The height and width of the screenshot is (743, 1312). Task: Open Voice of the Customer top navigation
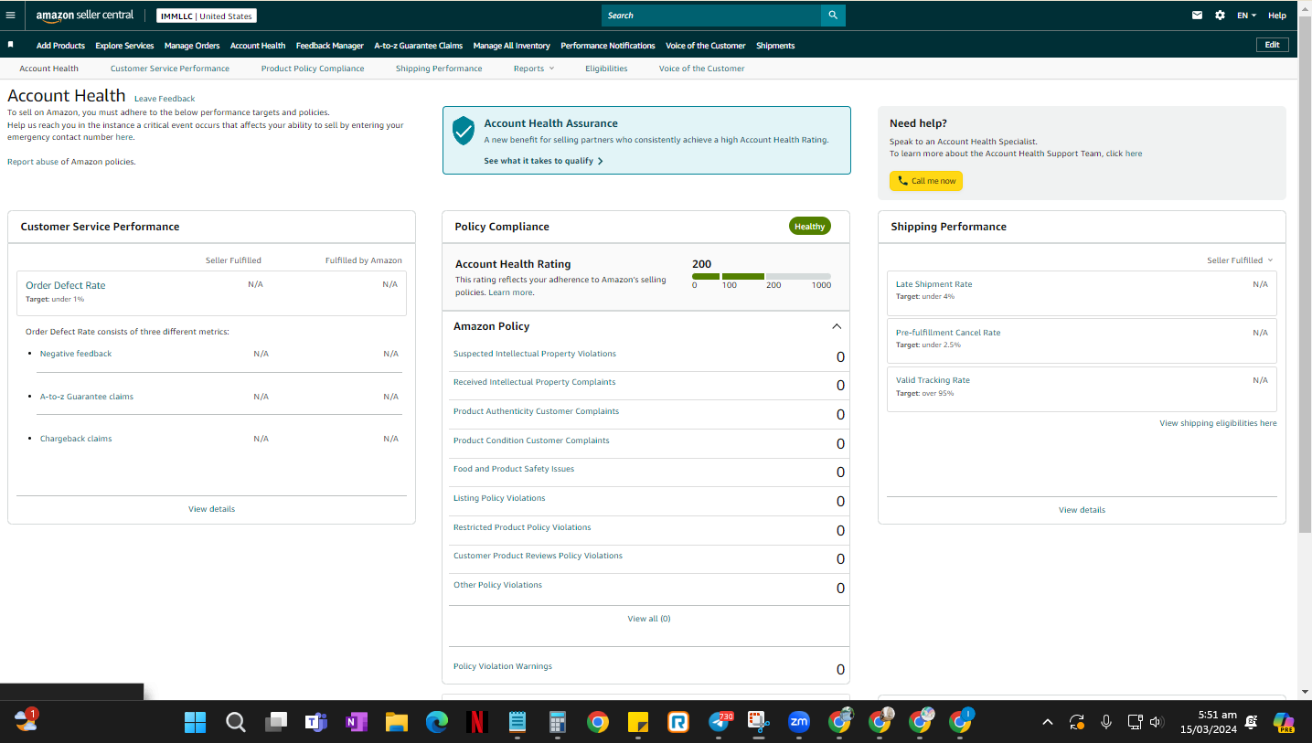[x=705, y=46]
